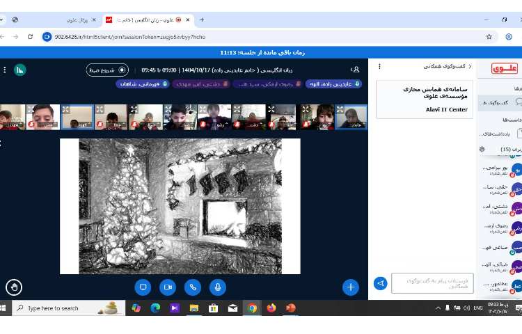
Task: Select user دشتی in the users list
Action: coord(500,209)
